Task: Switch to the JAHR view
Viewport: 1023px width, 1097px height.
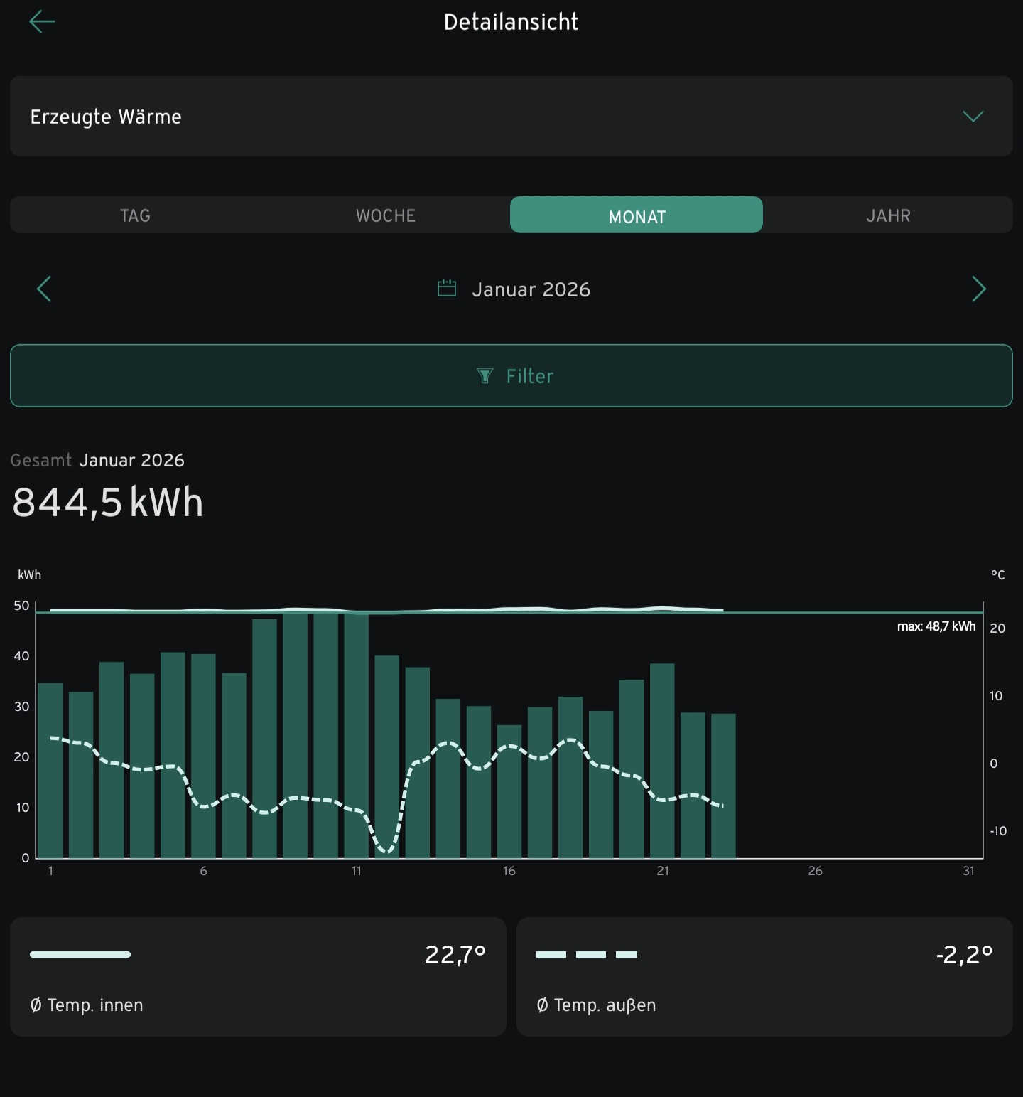Action: [x=888, y=215]
